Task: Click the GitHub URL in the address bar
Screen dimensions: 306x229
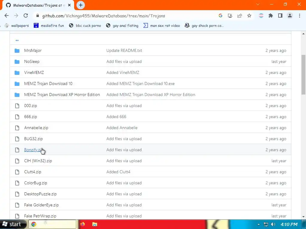Action: click(104, 16)
